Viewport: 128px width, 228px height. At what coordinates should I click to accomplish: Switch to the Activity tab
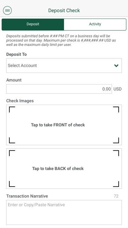95,24
